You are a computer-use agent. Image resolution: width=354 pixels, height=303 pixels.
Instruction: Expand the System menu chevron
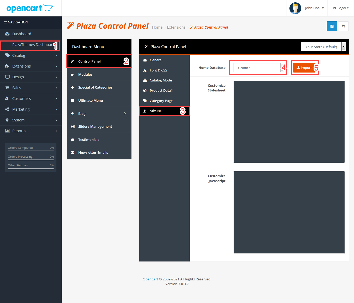click(56, 120)
